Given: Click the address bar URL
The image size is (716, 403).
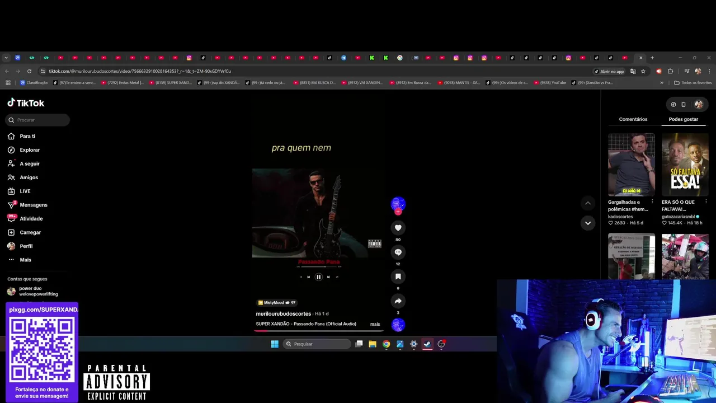Looking at the screenshot, I should pos(140,71).
